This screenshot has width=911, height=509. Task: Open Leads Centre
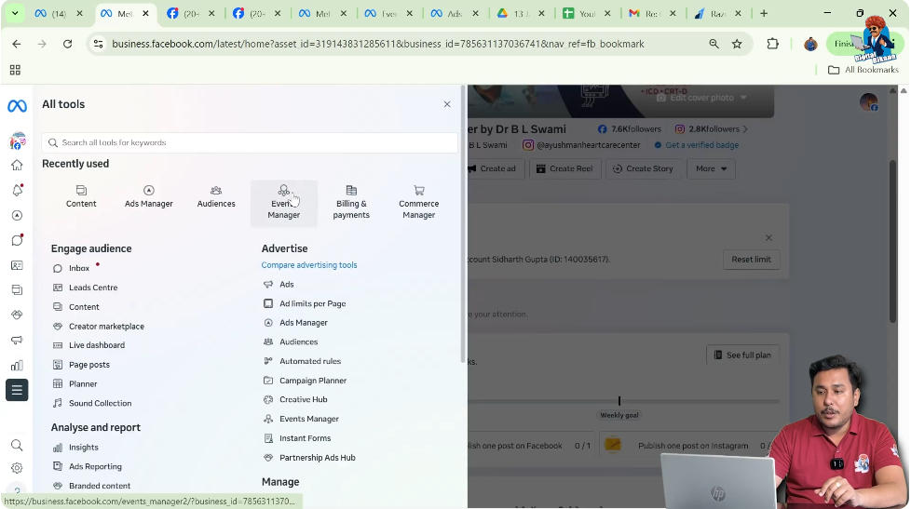coord(93,288)
